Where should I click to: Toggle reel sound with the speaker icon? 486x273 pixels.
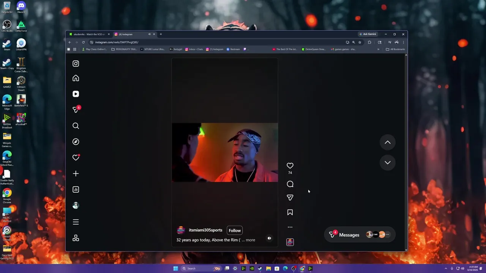click(x=269, y=238)
